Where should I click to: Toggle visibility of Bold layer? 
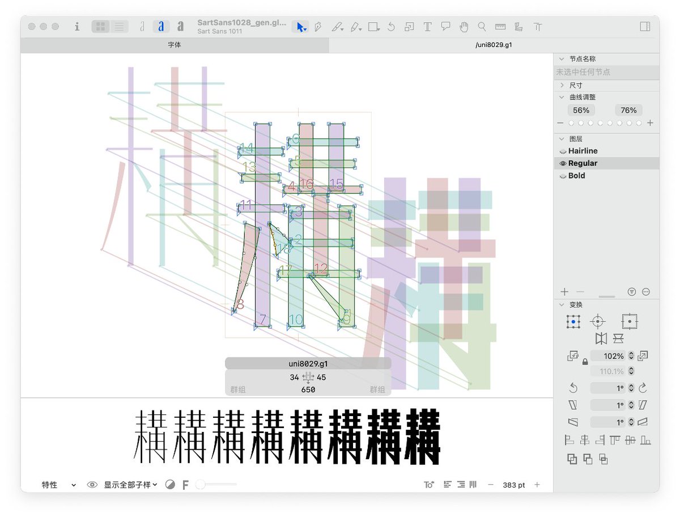click(563, 176)
